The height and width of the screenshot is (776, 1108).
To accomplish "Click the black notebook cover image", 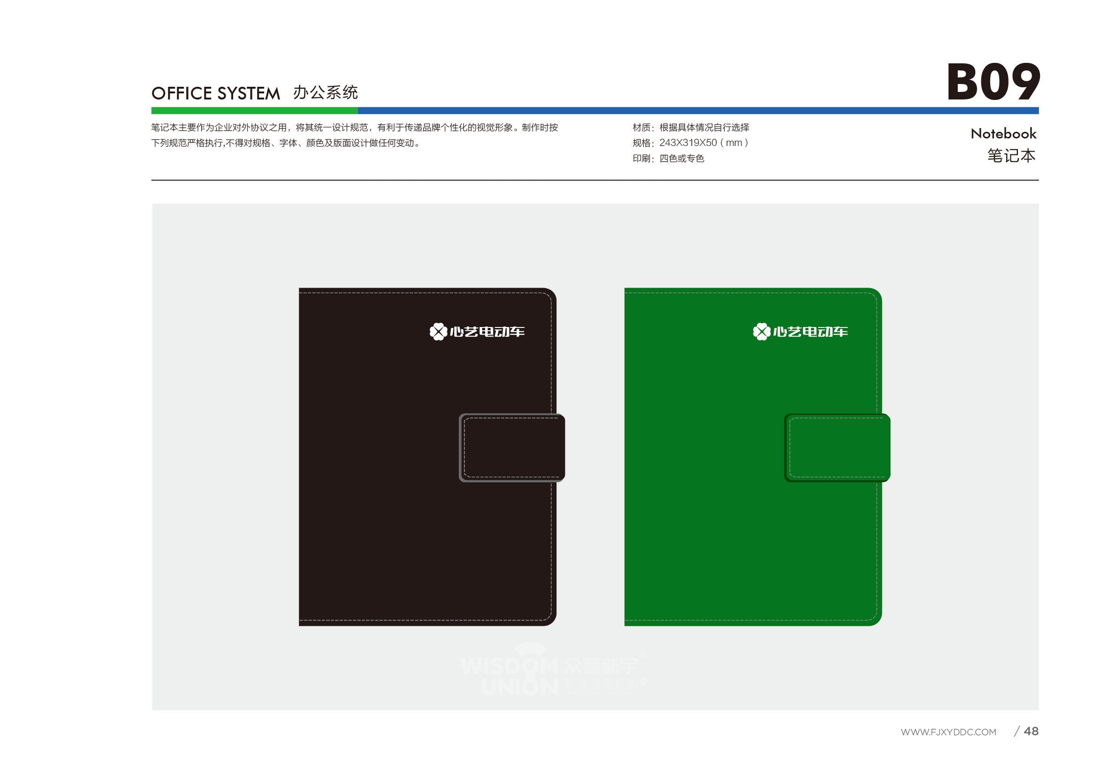I will [427, 457].
